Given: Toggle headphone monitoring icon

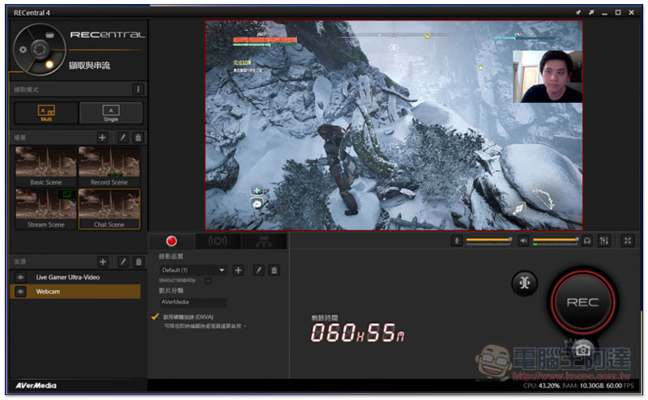Looking at the screenshot, I should (x=587, y=240).
